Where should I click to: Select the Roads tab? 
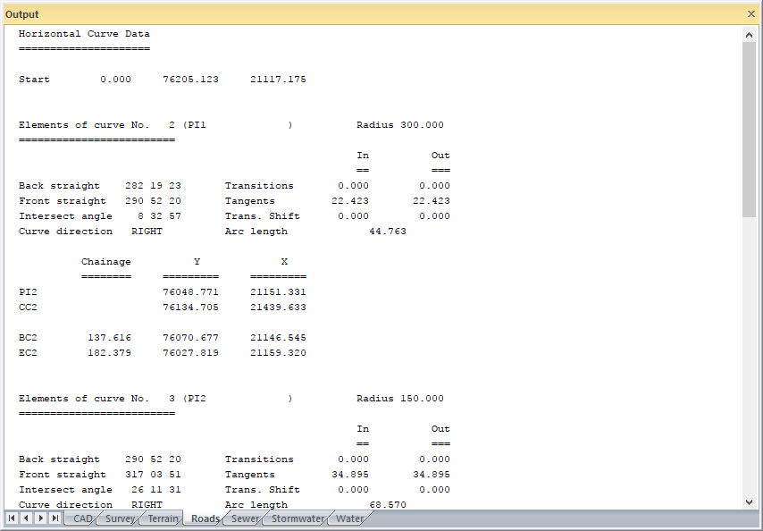(x=205, y=518)
